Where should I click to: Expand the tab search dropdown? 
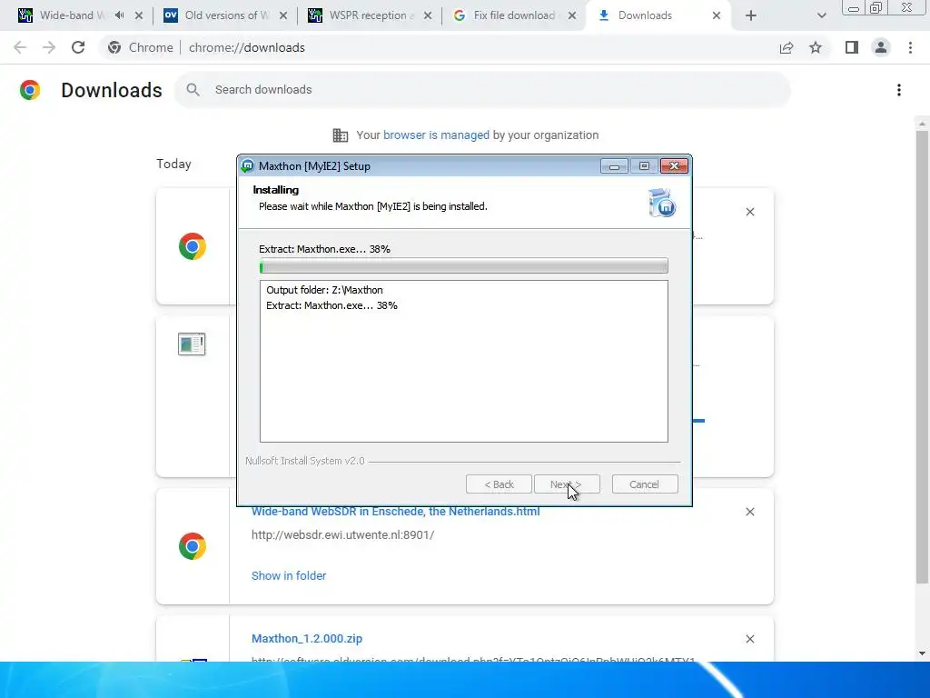click(821, 15)
